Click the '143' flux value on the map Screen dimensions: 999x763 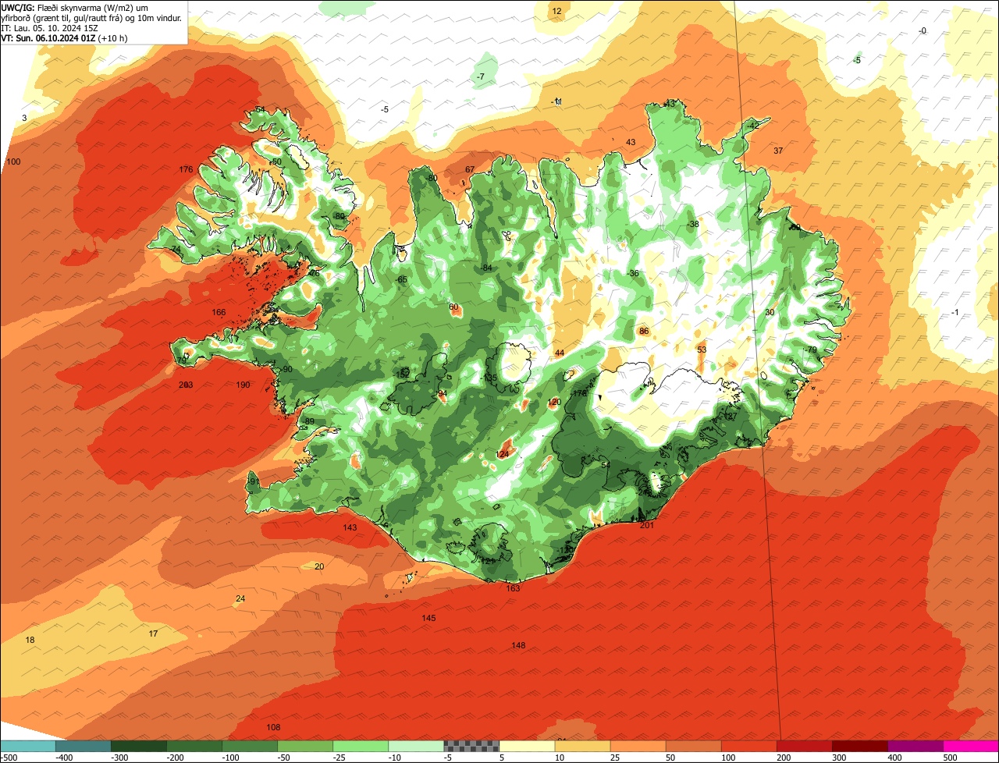(x=350, y=527)
